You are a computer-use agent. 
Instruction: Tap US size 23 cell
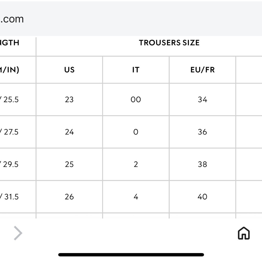coord(69,100)
